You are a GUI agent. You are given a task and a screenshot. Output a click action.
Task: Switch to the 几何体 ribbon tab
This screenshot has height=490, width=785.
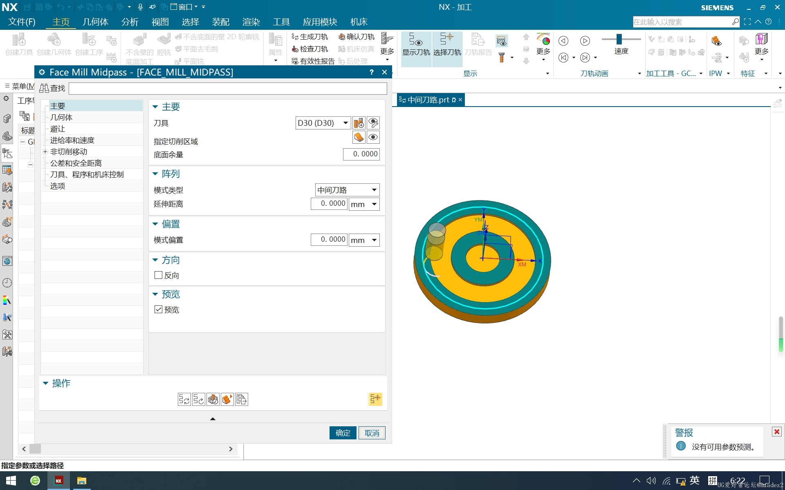coord(95,22)
